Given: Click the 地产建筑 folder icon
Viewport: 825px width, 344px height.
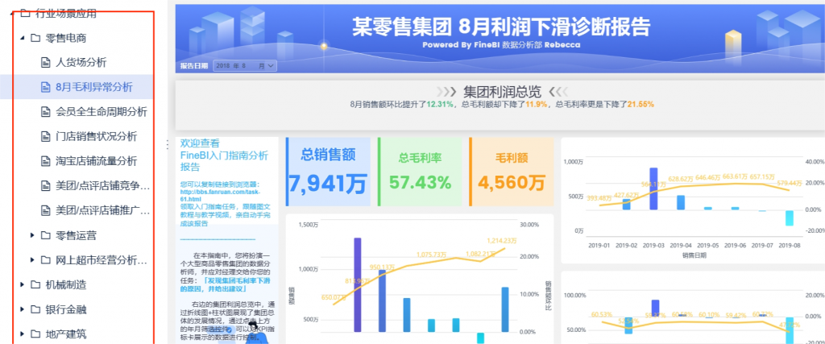Looking at the screenshot, I should click(35, 334).
